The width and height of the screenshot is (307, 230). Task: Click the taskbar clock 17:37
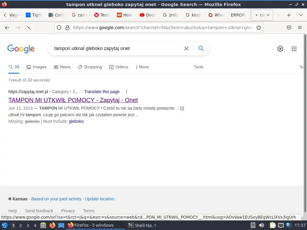(300, 225)
